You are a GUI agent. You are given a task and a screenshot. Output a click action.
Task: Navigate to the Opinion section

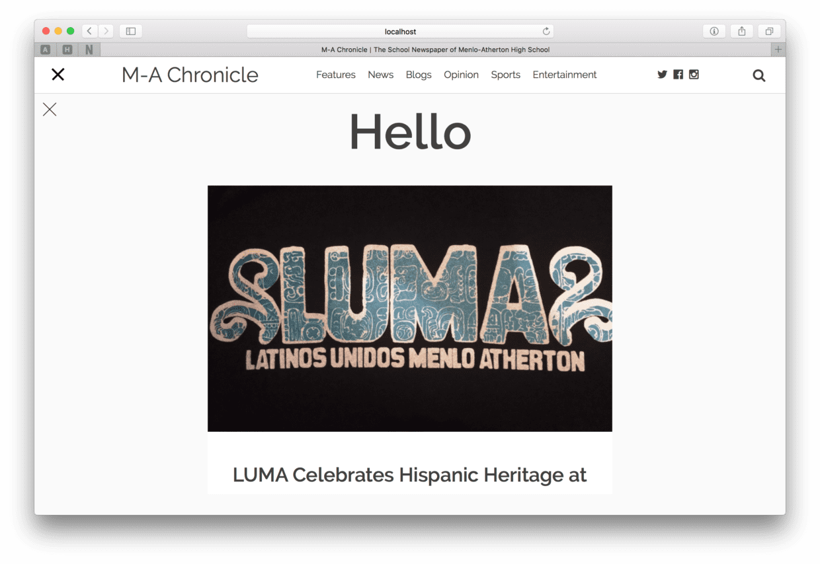(x=461, y=75)
